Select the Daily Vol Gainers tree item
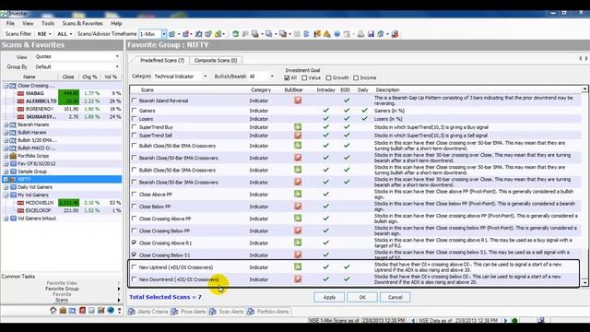The height and width of the screenshot is (332, 590). pos(35,187)
